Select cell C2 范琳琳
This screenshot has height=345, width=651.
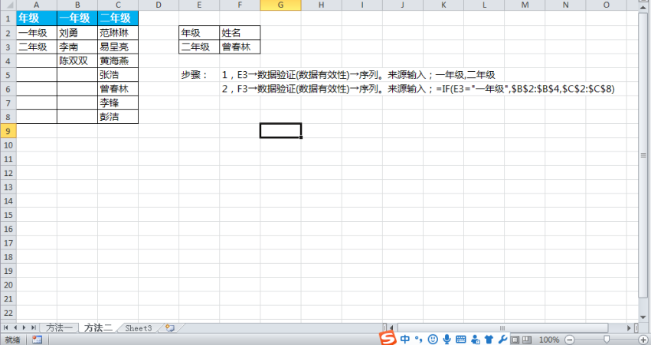click(x=118, y=33)
